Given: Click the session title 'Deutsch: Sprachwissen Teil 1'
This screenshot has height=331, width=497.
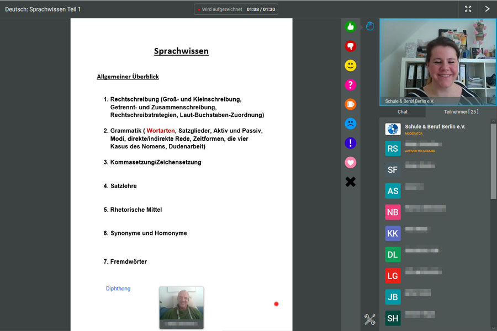Looking at the screenshot, I should [x=43, y=9].
